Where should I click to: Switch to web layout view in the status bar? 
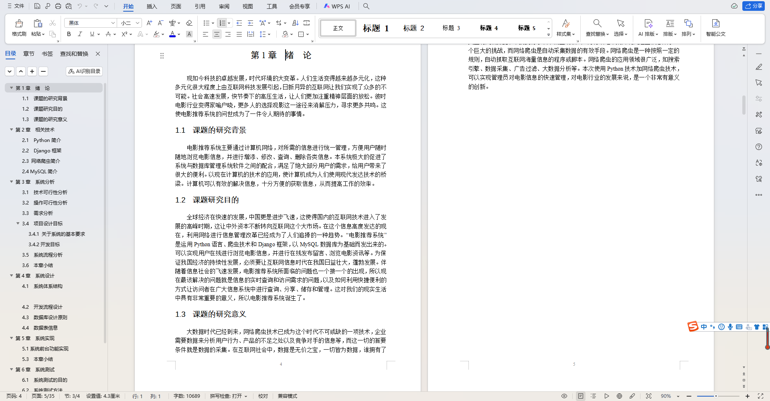619,396
